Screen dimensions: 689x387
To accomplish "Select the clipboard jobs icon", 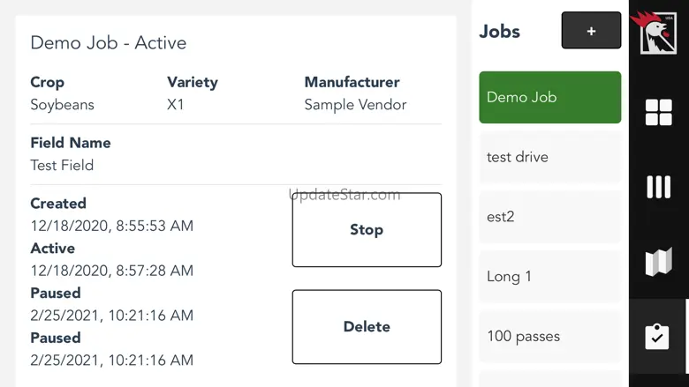I will click(x=658, y=337).
